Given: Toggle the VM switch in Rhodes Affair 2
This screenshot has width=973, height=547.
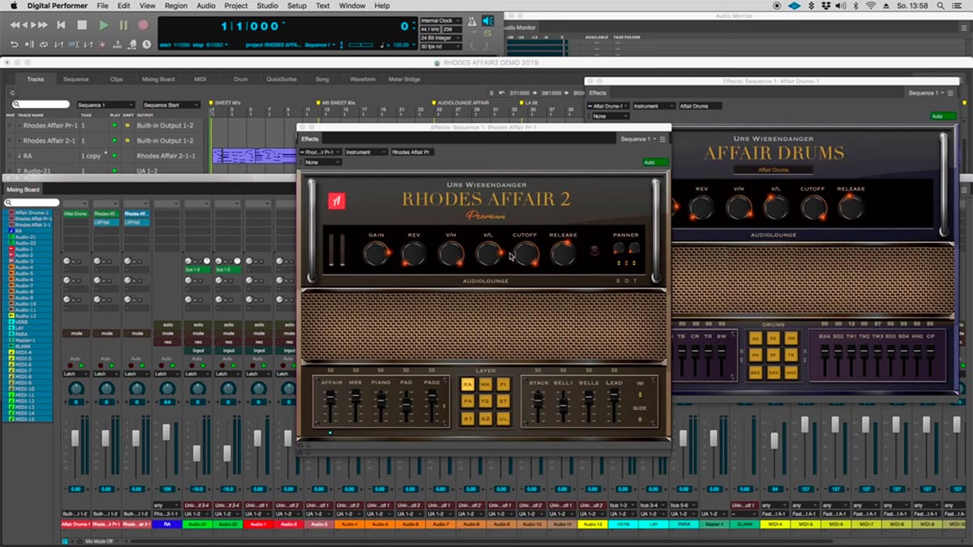Looking at the screenshot, I should pos(640,395).
